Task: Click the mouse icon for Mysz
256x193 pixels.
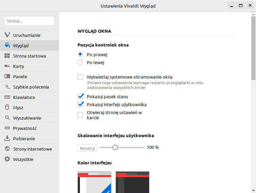Action: (7, 107)
